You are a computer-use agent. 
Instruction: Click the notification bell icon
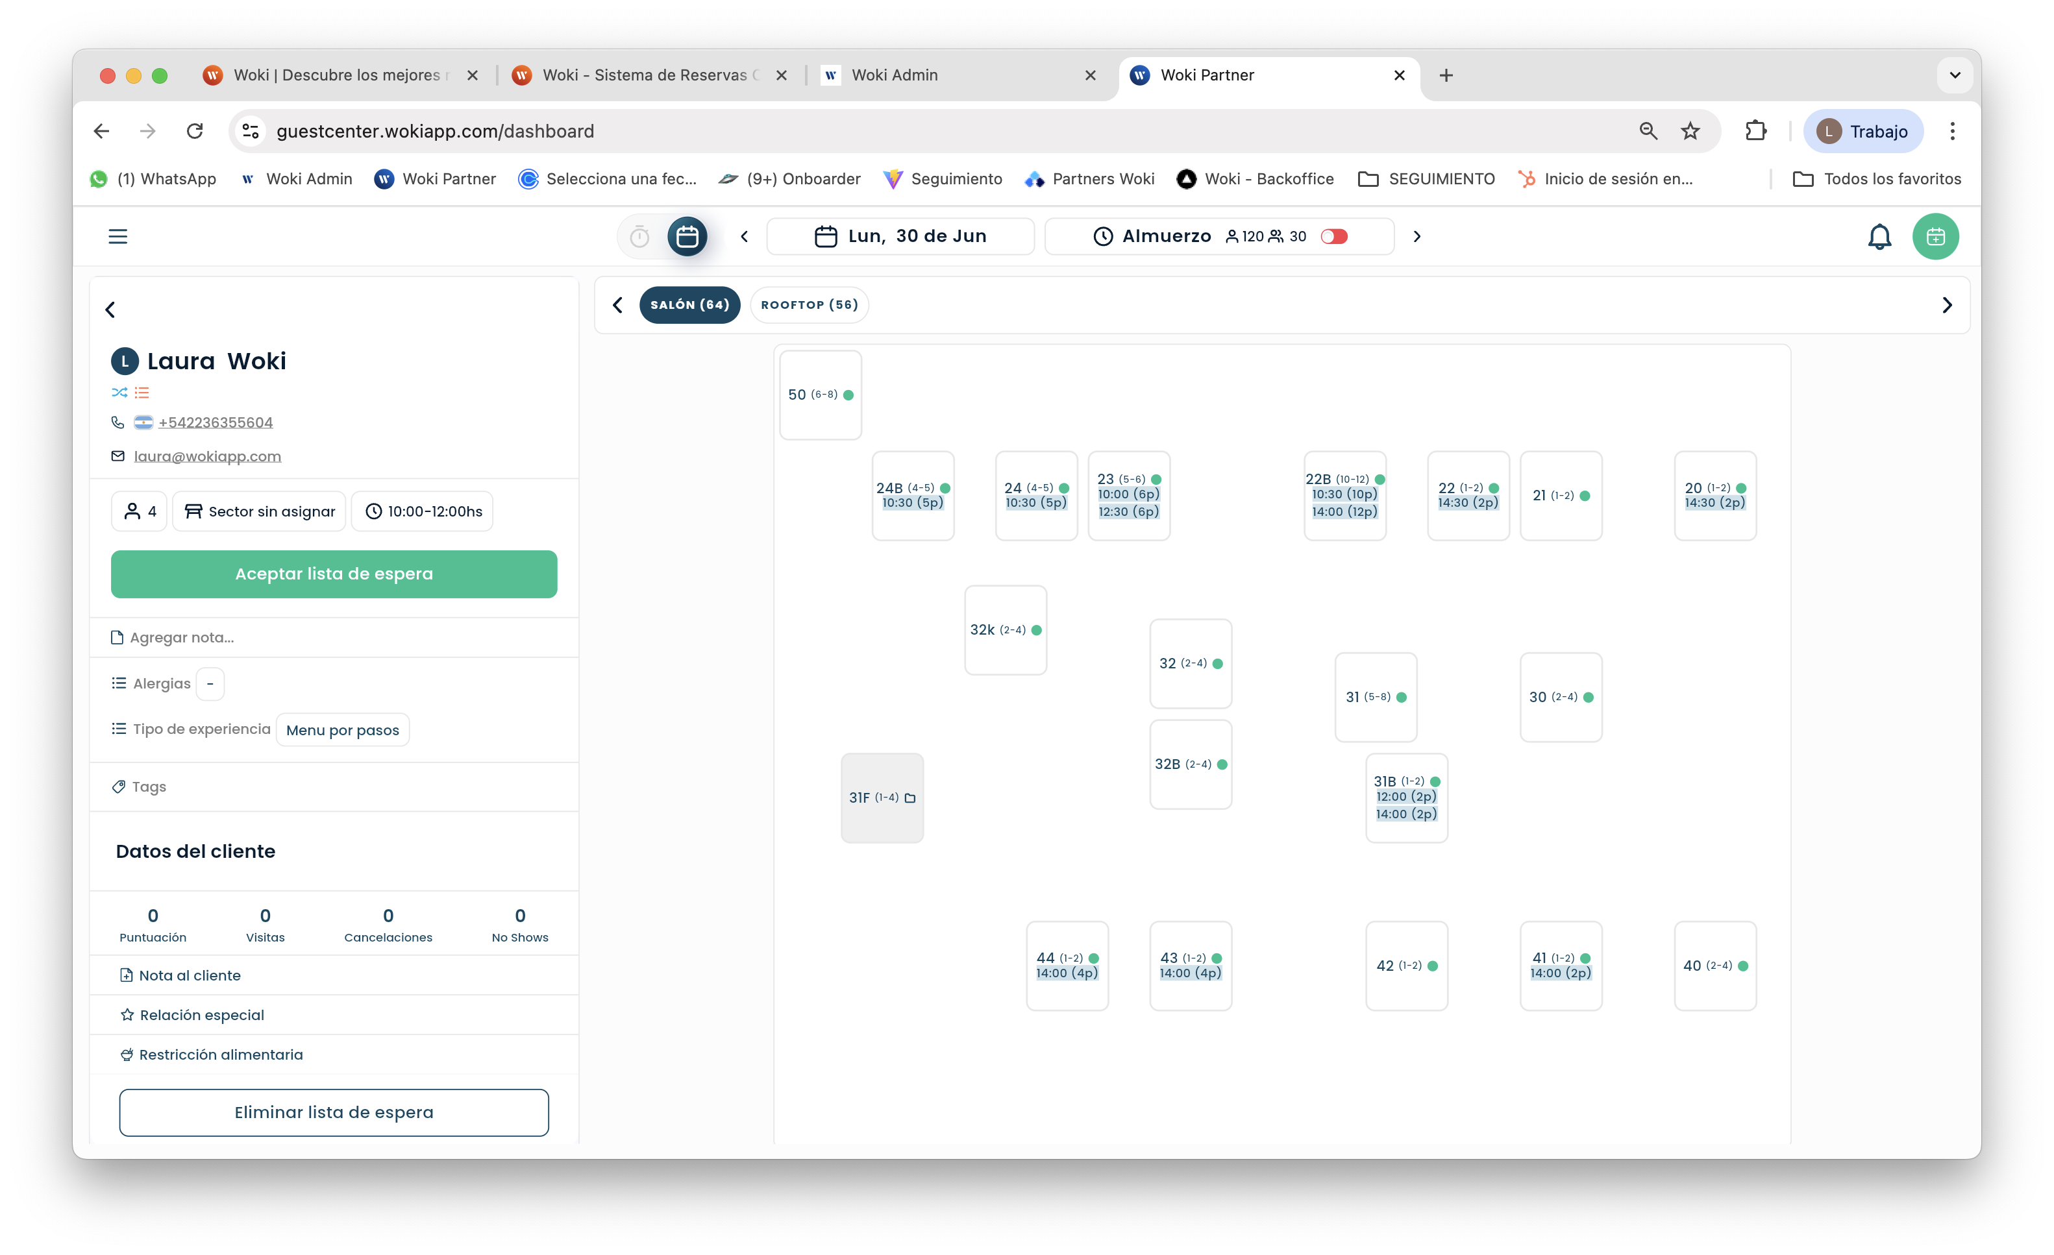[x=1879, y=237]
